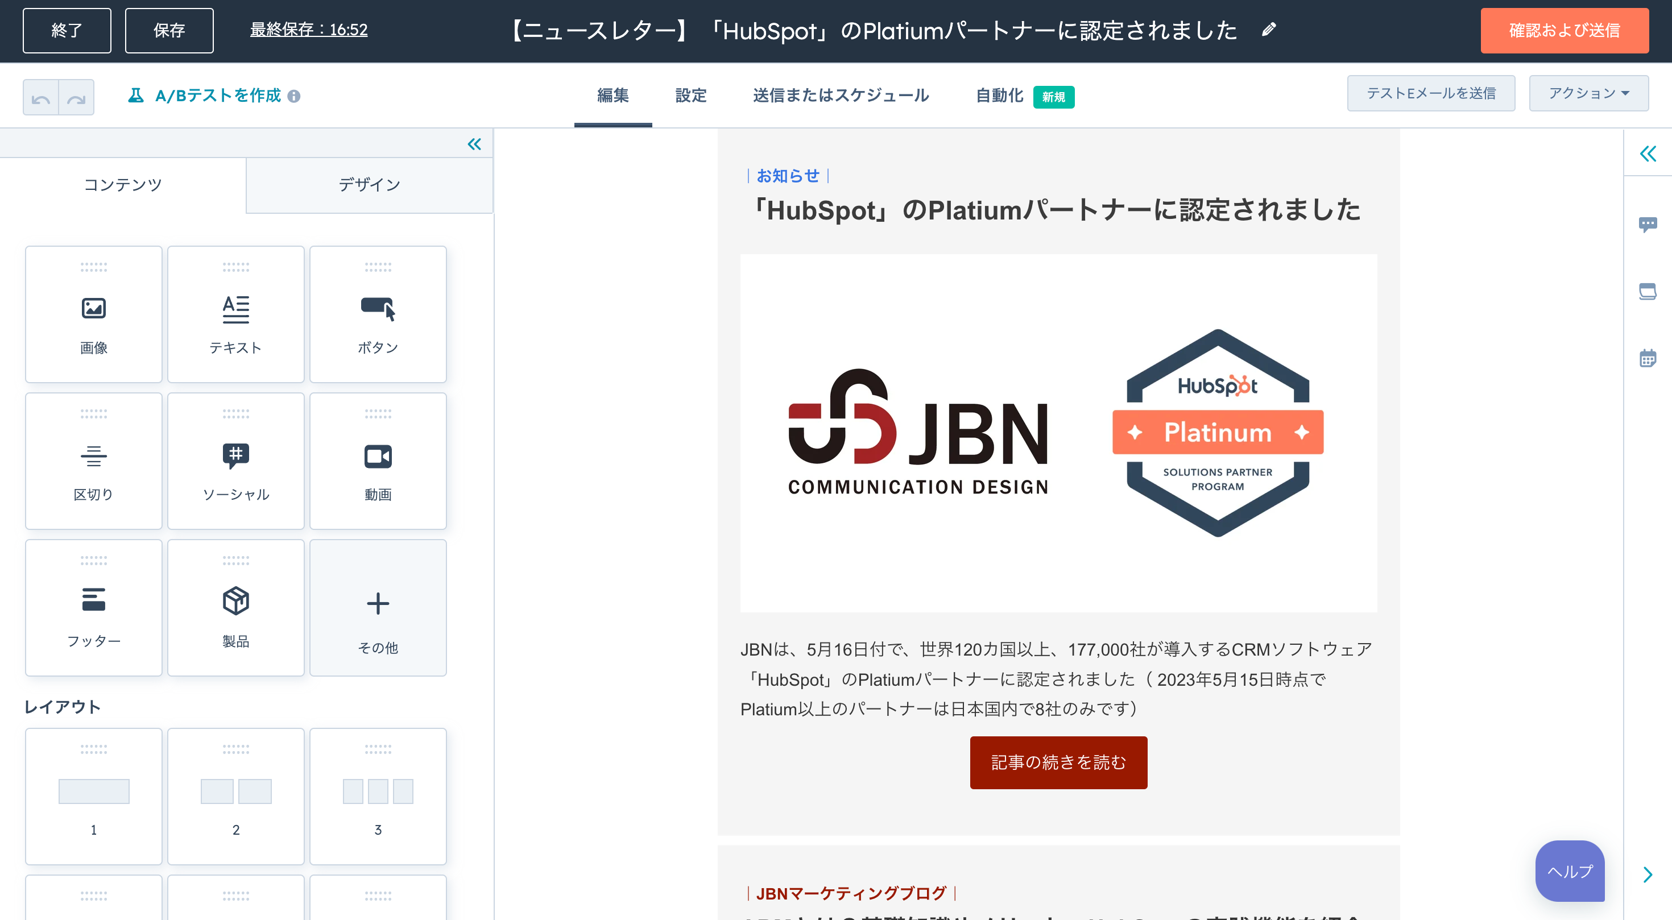Open comments via the speech bubble icon
1672x920 pixels.
1648,225
